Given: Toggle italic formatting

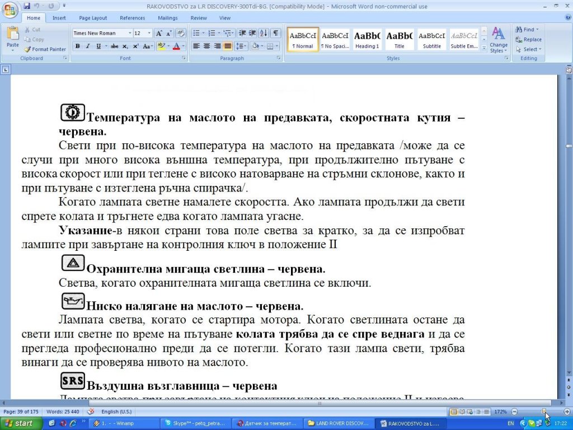Looking at the screenshot, I should pos(88,46).
